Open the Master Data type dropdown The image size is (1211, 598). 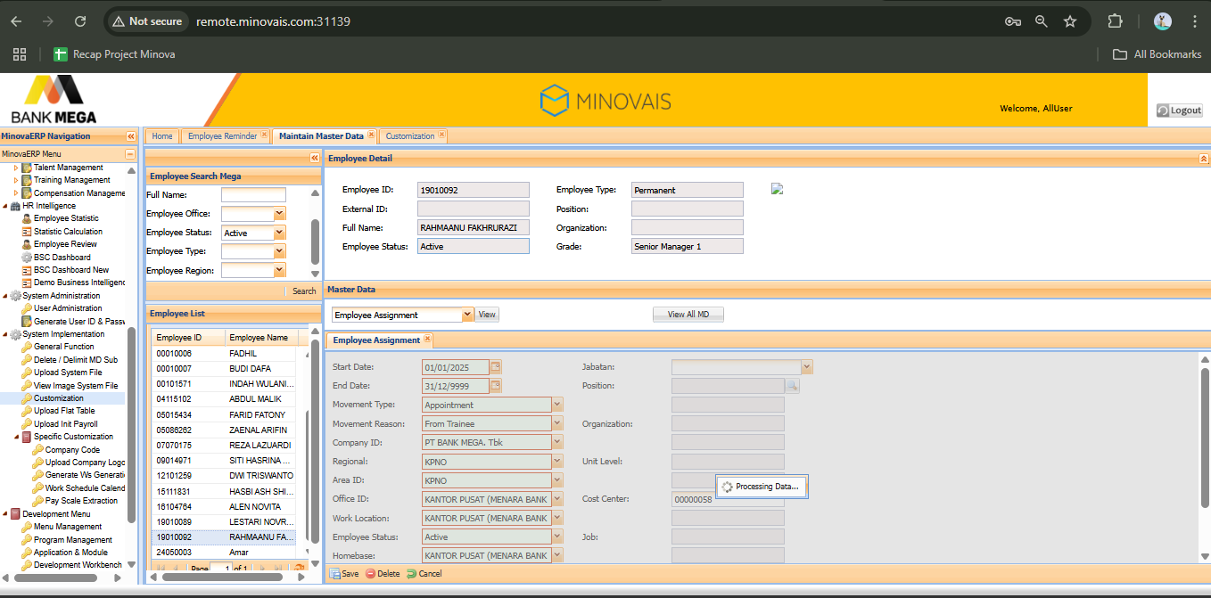point(467,315)
